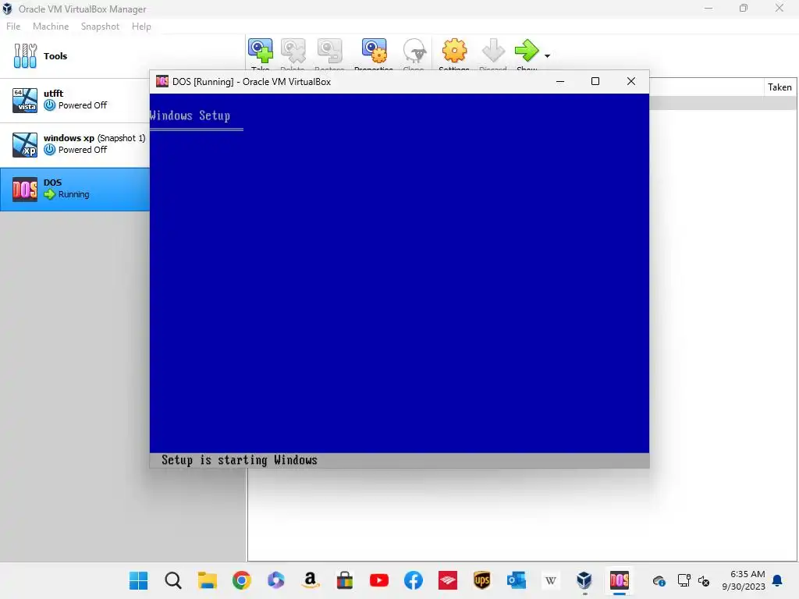Open the Machine menu
The image size is (799, 599).
[51, 27]
